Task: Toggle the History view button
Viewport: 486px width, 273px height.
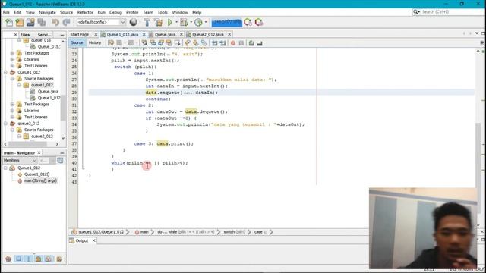Action: (95, 42)
